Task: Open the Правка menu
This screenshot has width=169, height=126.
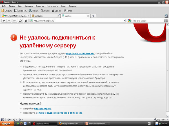Action: [12, 6]
